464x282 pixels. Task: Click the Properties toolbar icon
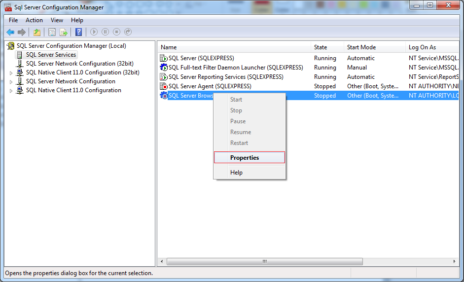click(x=52, y=32)
